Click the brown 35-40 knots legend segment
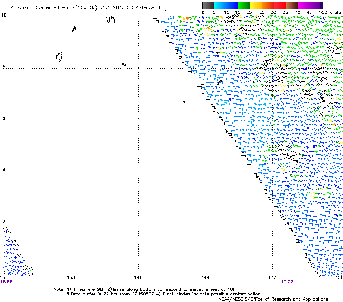343x302 pixels. pyautogui.click(x=292, y=6)
